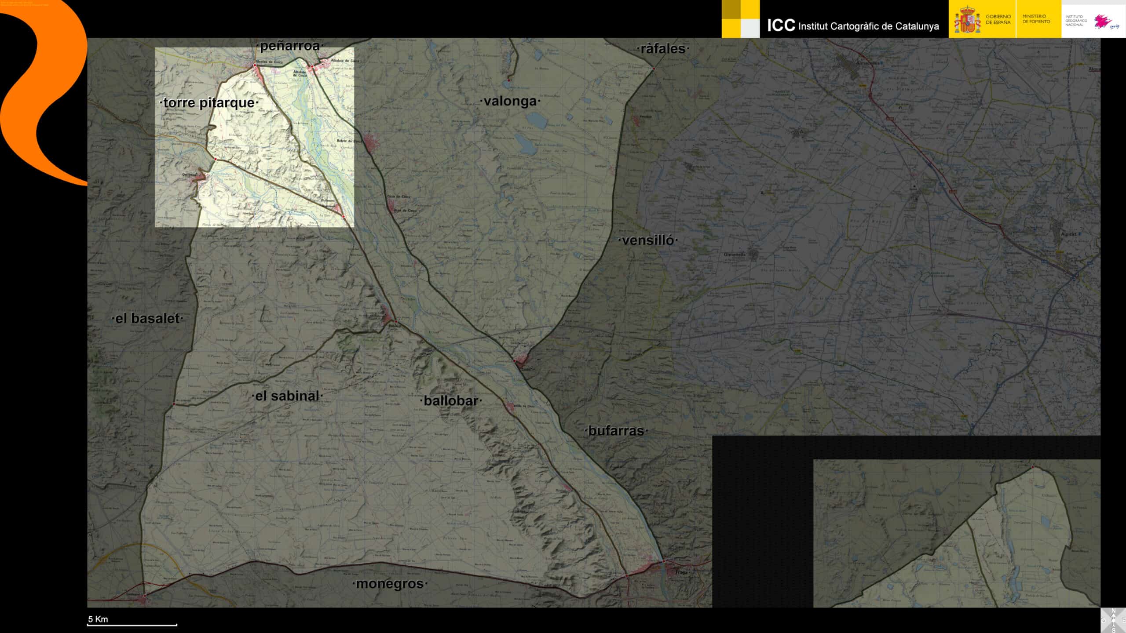Select the vensilló zone label
This screenshot has height=633, width=1126.
[x=648, y=240]
